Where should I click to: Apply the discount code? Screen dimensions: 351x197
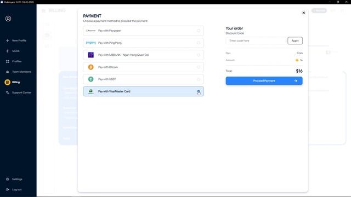click(x=295, y=40)
